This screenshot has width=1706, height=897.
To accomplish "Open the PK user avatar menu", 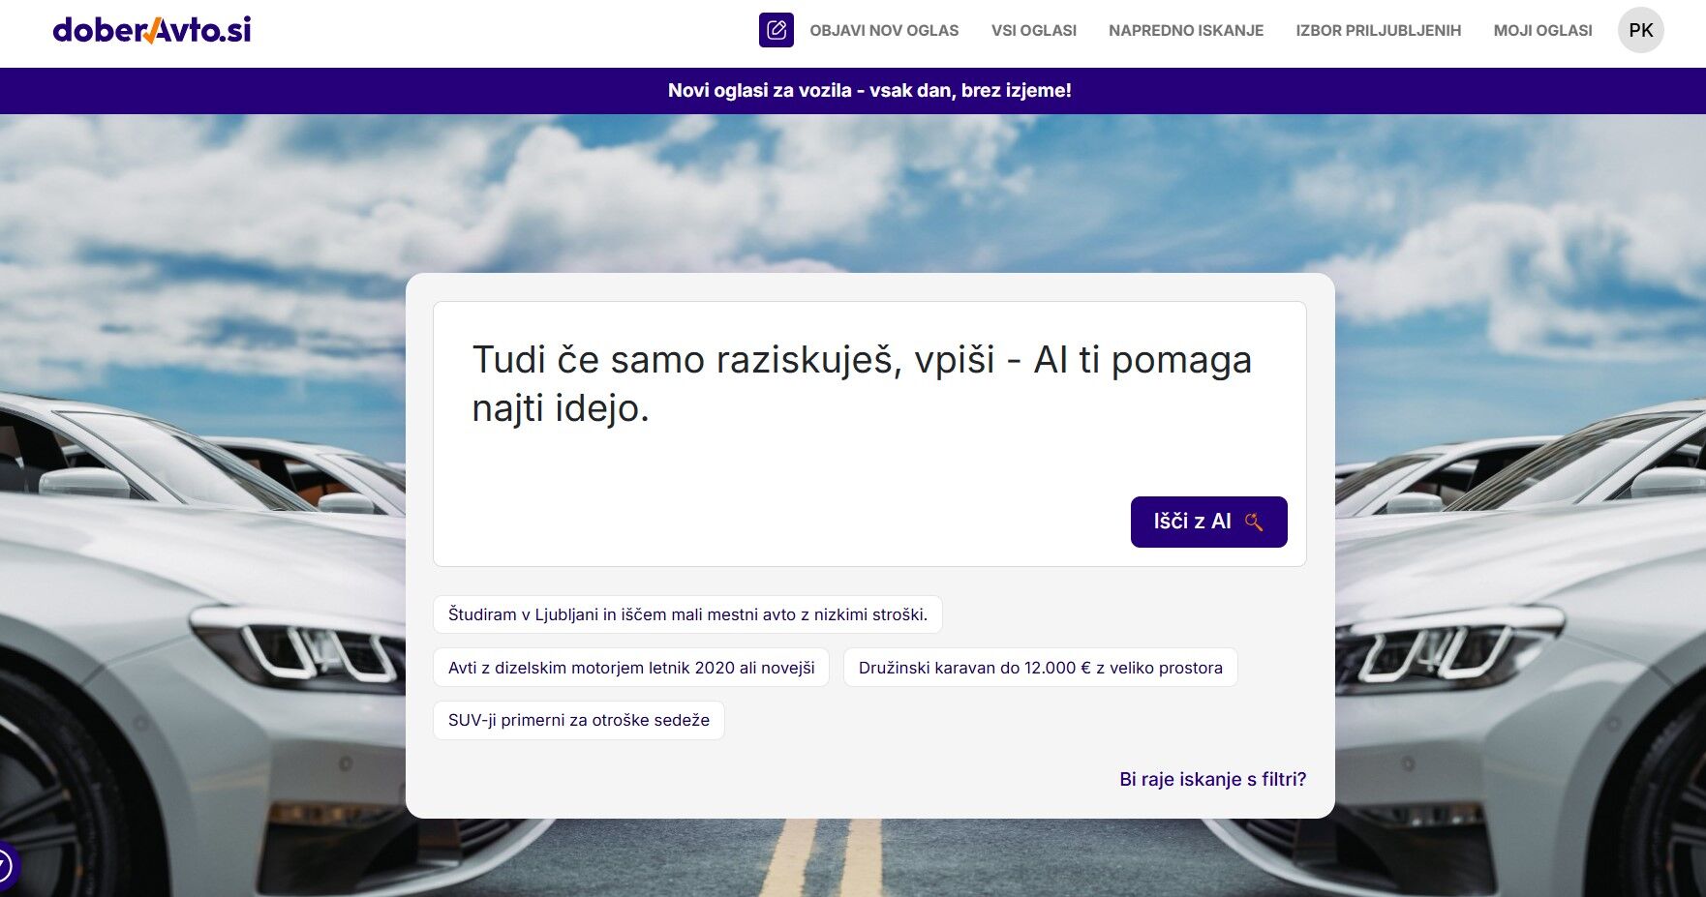I will [1640, 30].
